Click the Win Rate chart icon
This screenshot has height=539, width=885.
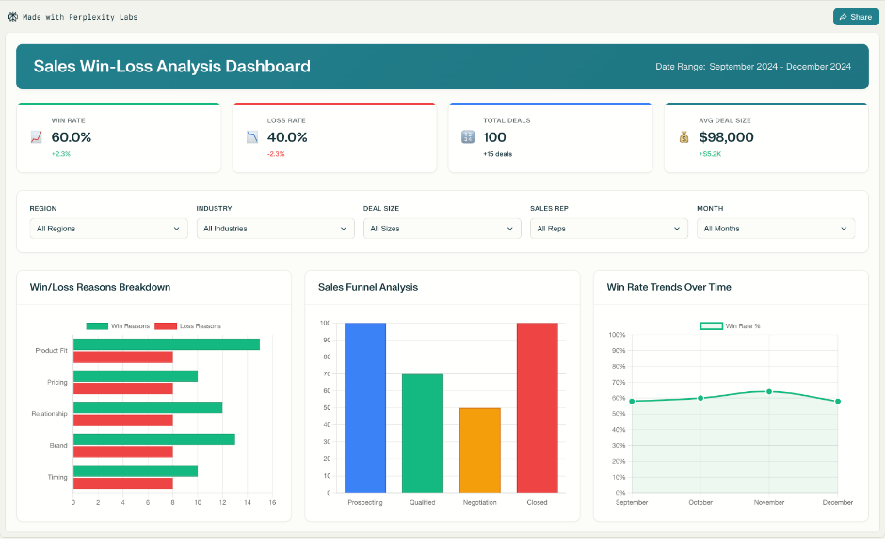37,137
